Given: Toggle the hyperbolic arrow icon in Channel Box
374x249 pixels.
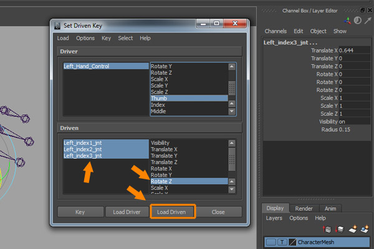Looking at the screenshot, I should click(x=368, y=21).
